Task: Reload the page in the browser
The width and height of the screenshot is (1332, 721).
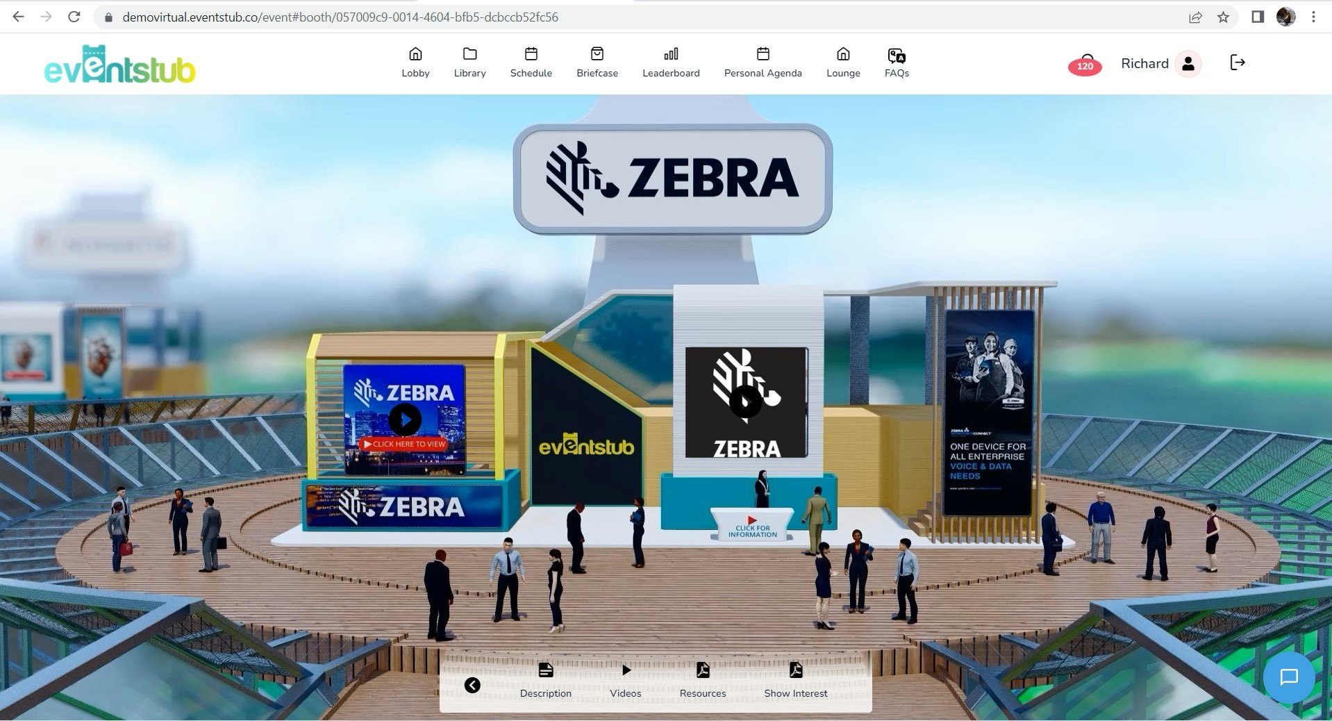Action: pyautogui.click(x=74, y=17)
